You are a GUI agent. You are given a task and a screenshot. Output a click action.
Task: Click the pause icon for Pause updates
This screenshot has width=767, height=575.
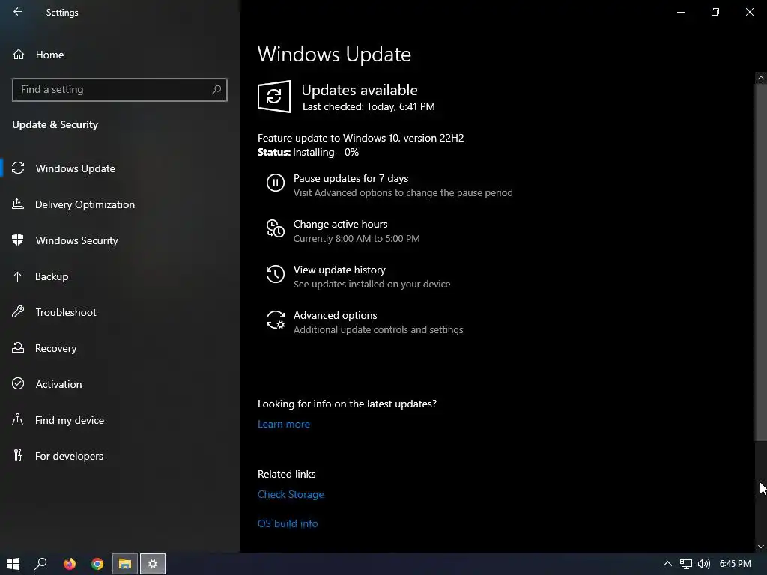(276, 183)
